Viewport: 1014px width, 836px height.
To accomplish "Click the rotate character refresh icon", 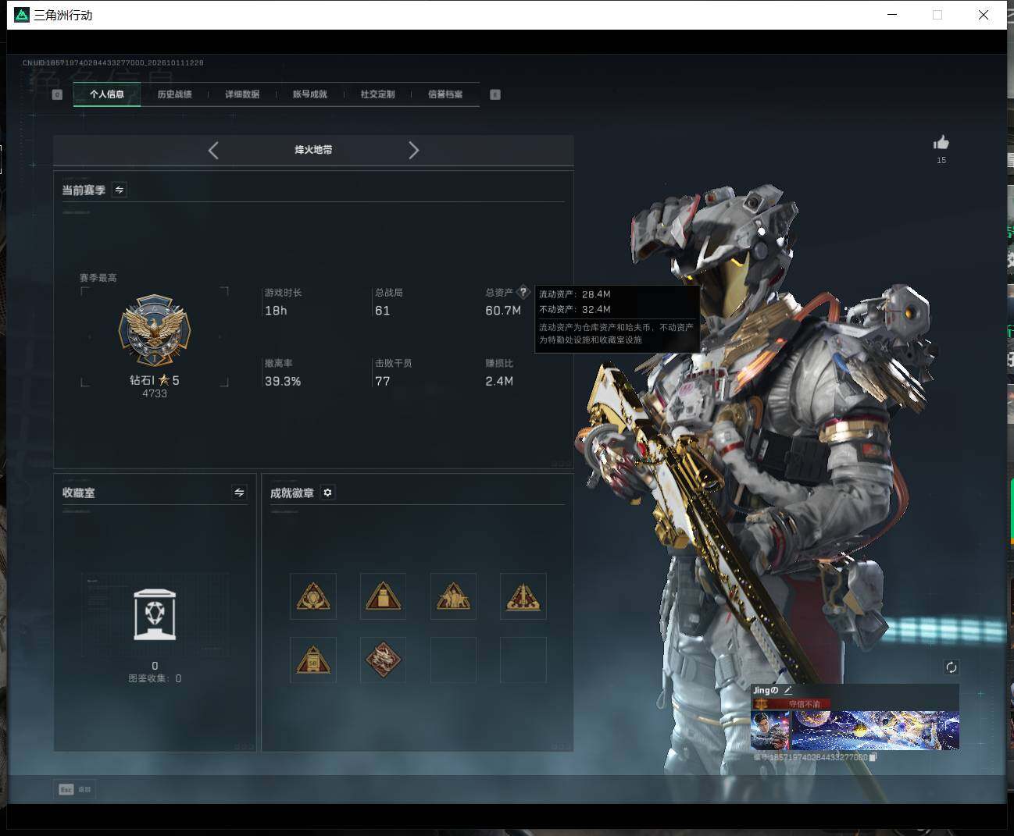I will (951, 667).
